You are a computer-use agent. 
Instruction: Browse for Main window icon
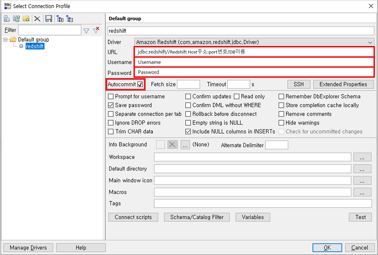362,180
